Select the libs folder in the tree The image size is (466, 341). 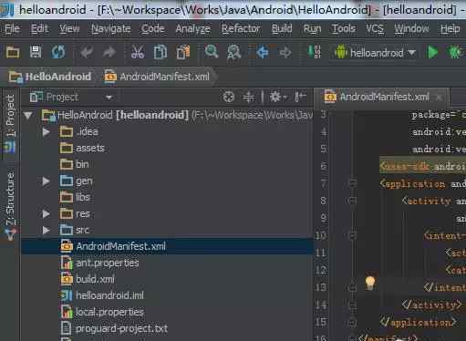[x=75, y=198]
